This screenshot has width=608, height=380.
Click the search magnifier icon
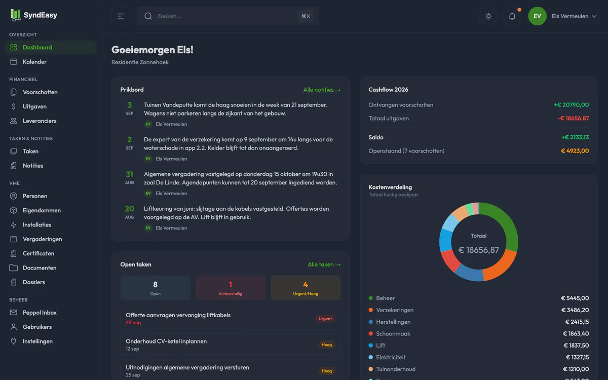tap(148, 16)
